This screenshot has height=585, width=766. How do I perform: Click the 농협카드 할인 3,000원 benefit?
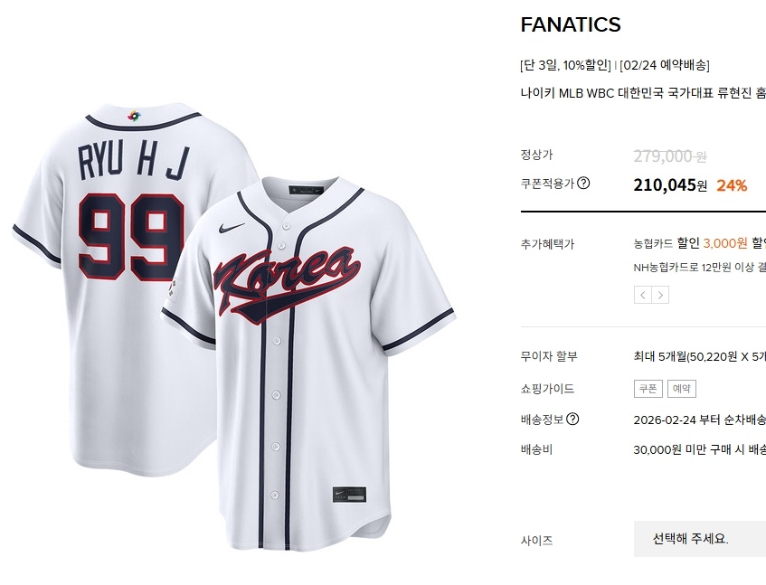tap(690, 243)
